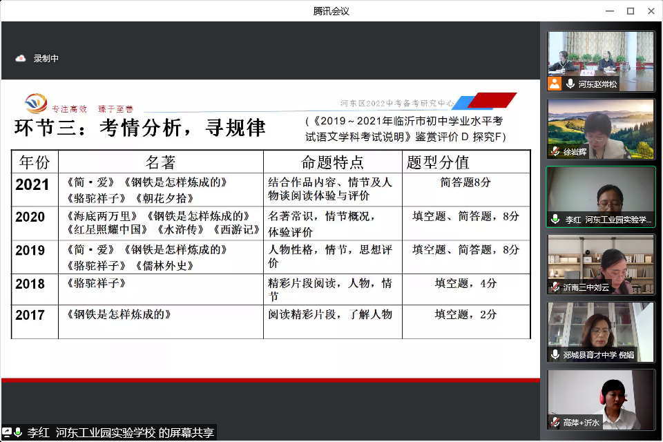Click the microphone icon beside 河东赵常松
Viewport: 663px width, 442px height.
(x=570, y=84)
